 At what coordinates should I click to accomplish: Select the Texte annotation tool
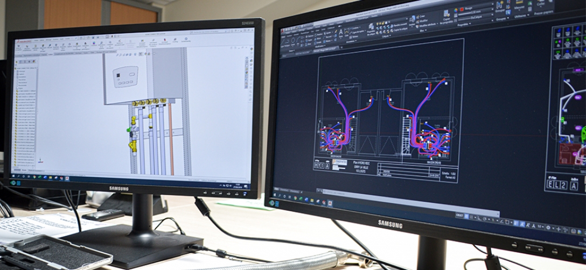pos(341,33)
